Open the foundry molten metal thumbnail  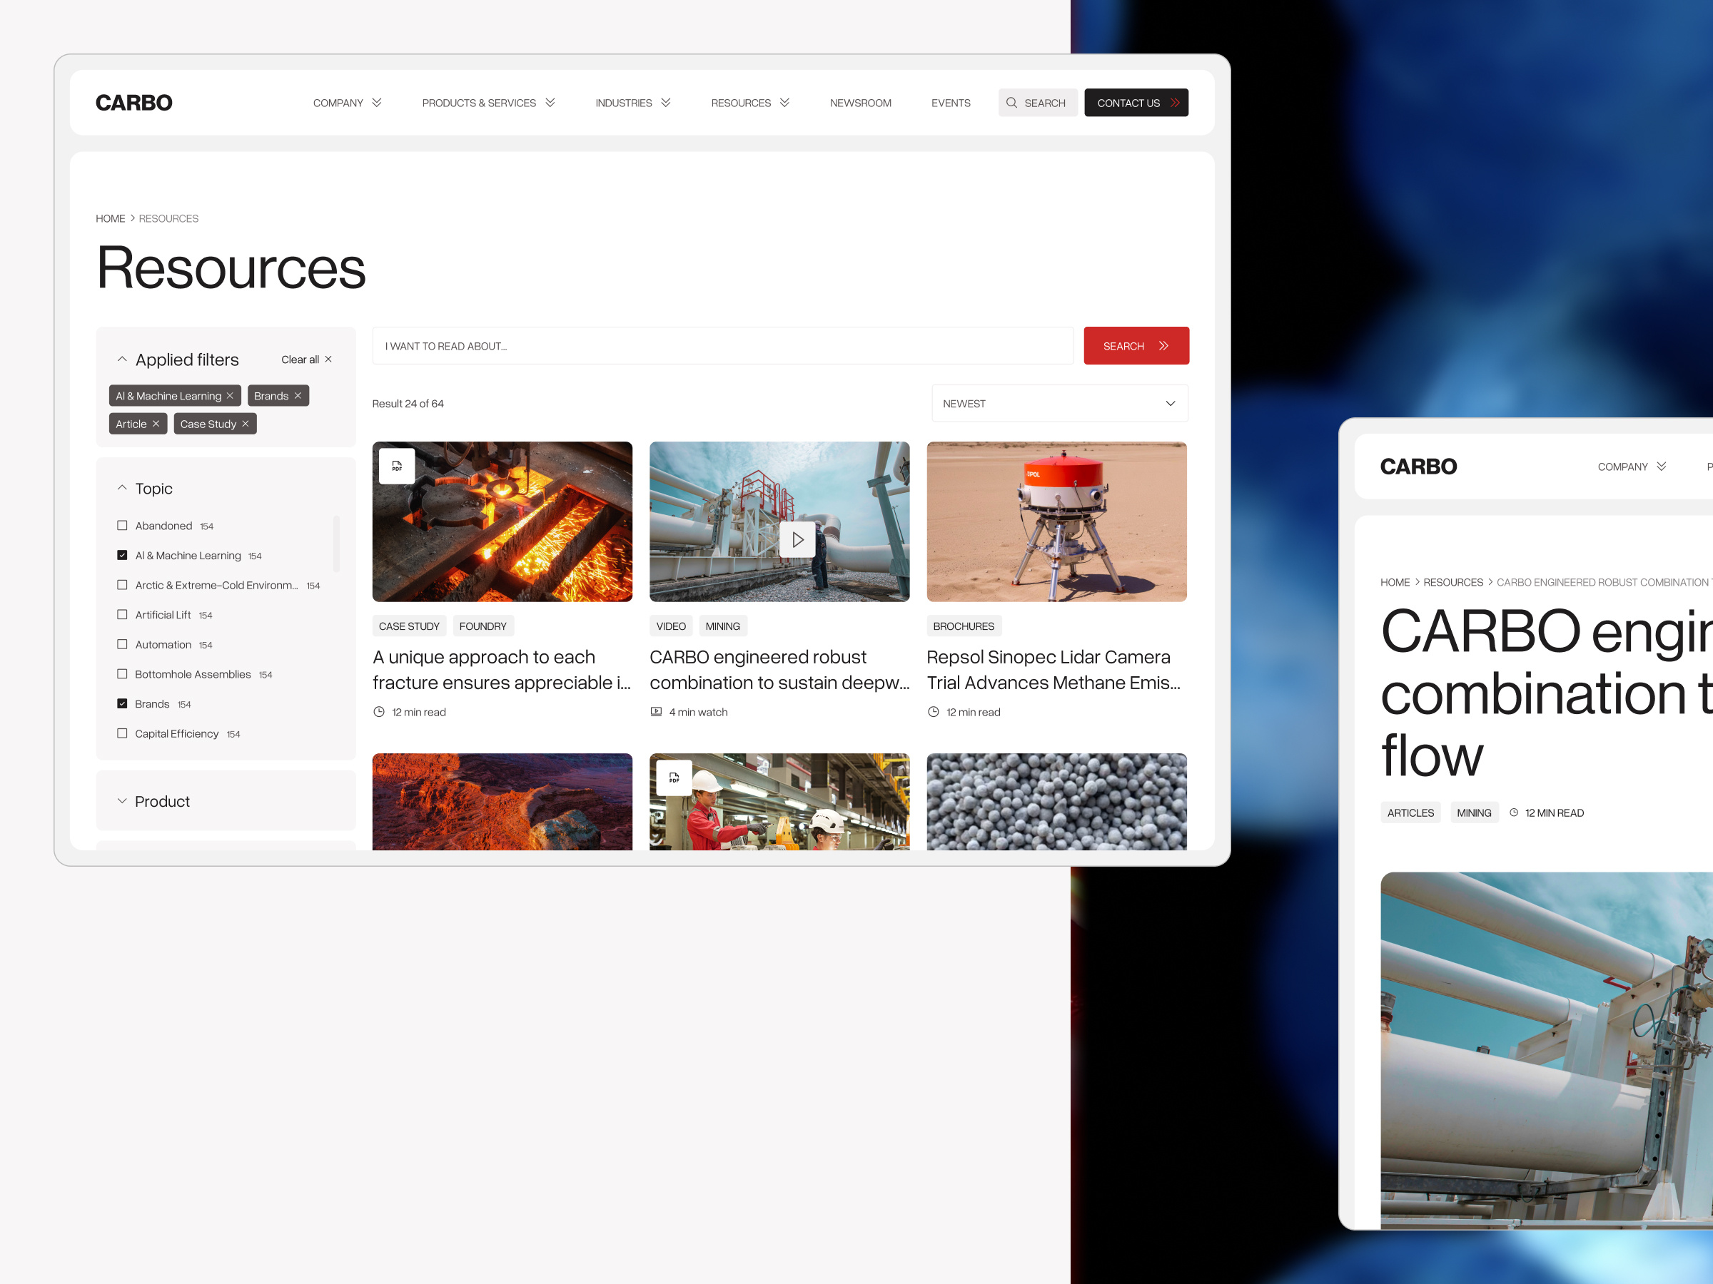[x=502, y=521]
